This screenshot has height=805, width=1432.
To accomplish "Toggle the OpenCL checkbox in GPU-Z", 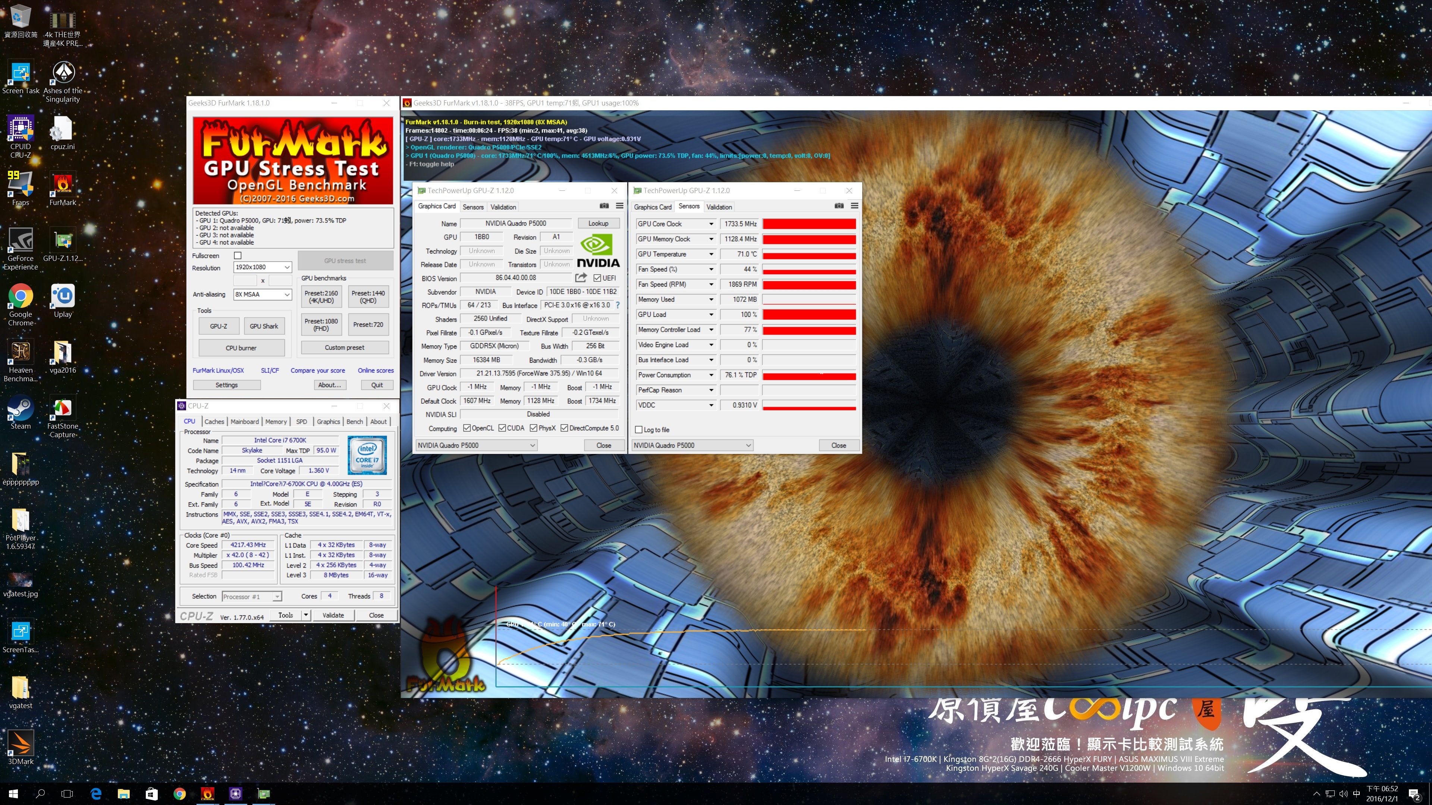I will [467, 428].
